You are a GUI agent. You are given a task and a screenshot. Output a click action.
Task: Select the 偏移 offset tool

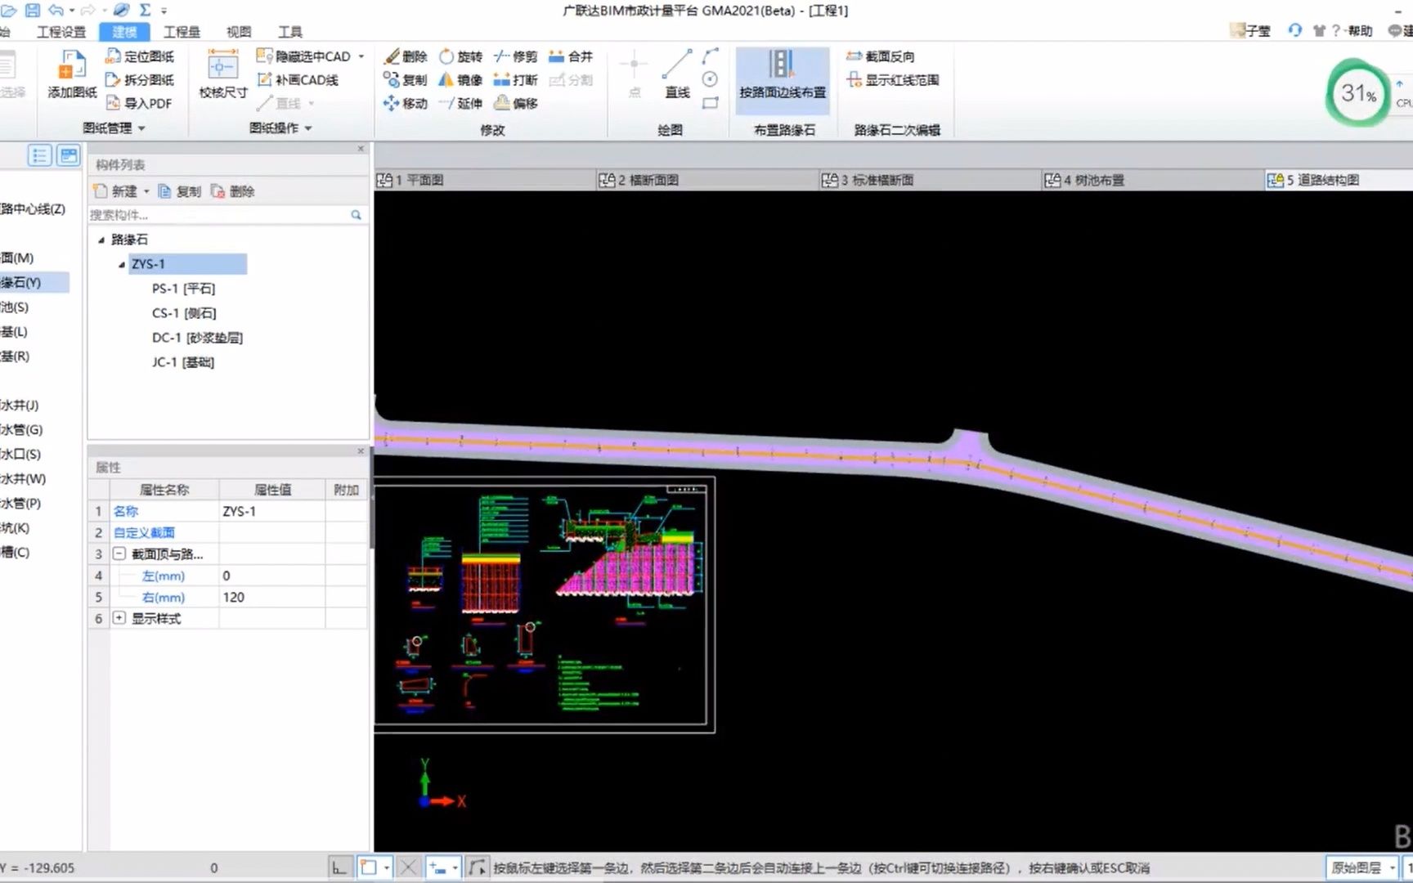[516, 104]
